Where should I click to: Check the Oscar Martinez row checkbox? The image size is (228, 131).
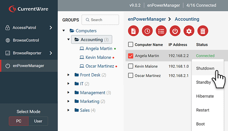[131, 75]
